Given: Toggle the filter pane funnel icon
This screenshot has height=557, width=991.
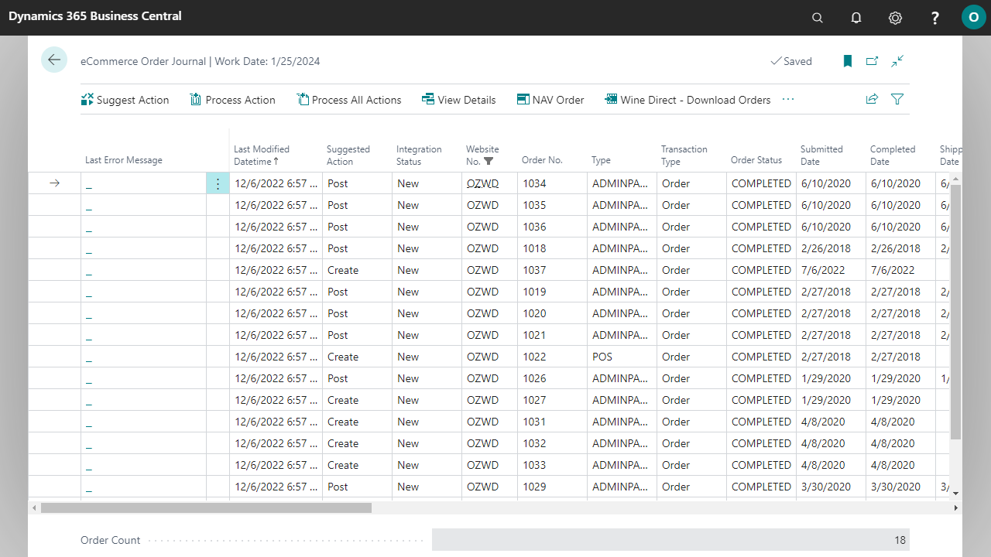Looking at the screenshot, I should tap(897, 99).
